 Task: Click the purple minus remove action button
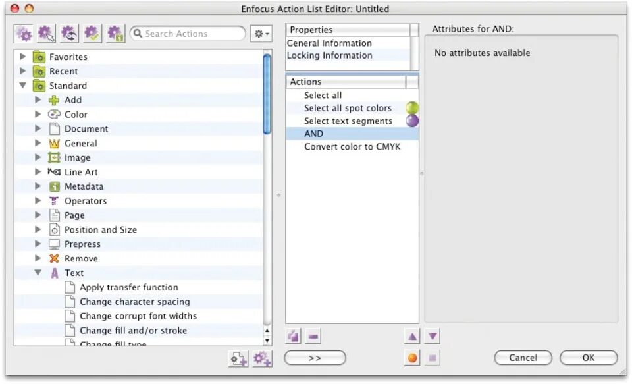313,336
